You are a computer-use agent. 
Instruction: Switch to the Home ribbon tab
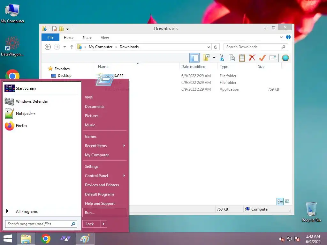69,38
